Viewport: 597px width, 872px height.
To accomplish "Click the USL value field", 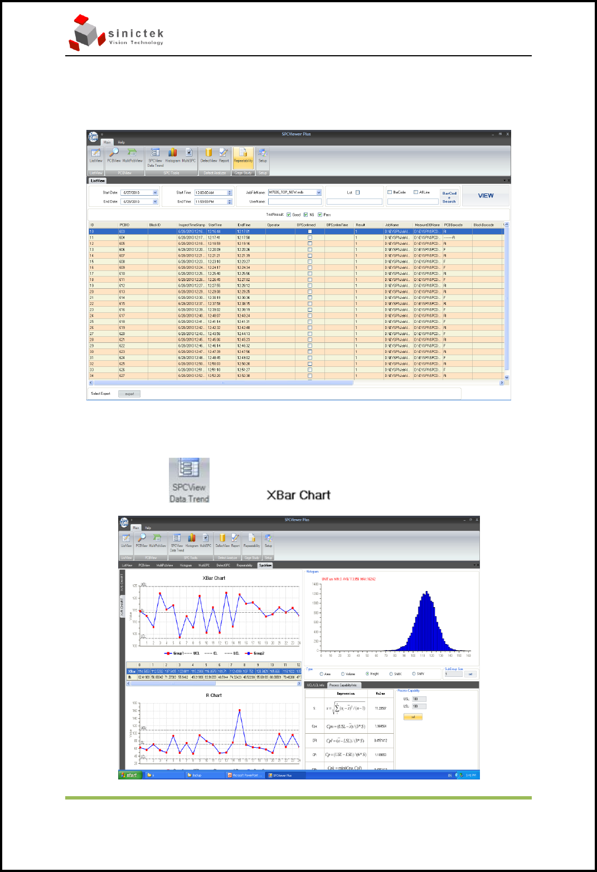I will coord(419,699).
